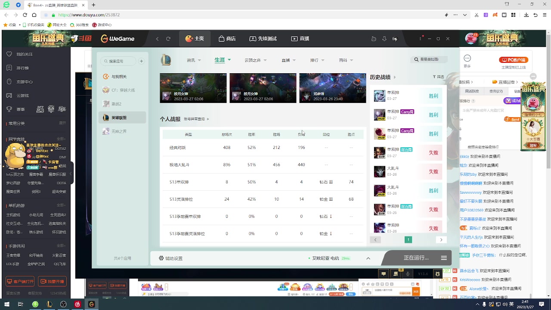Select 无神之界 in the sidebar
Image resolution: width=551 pixels, height=310 pixels.
(x=123, y=131)
